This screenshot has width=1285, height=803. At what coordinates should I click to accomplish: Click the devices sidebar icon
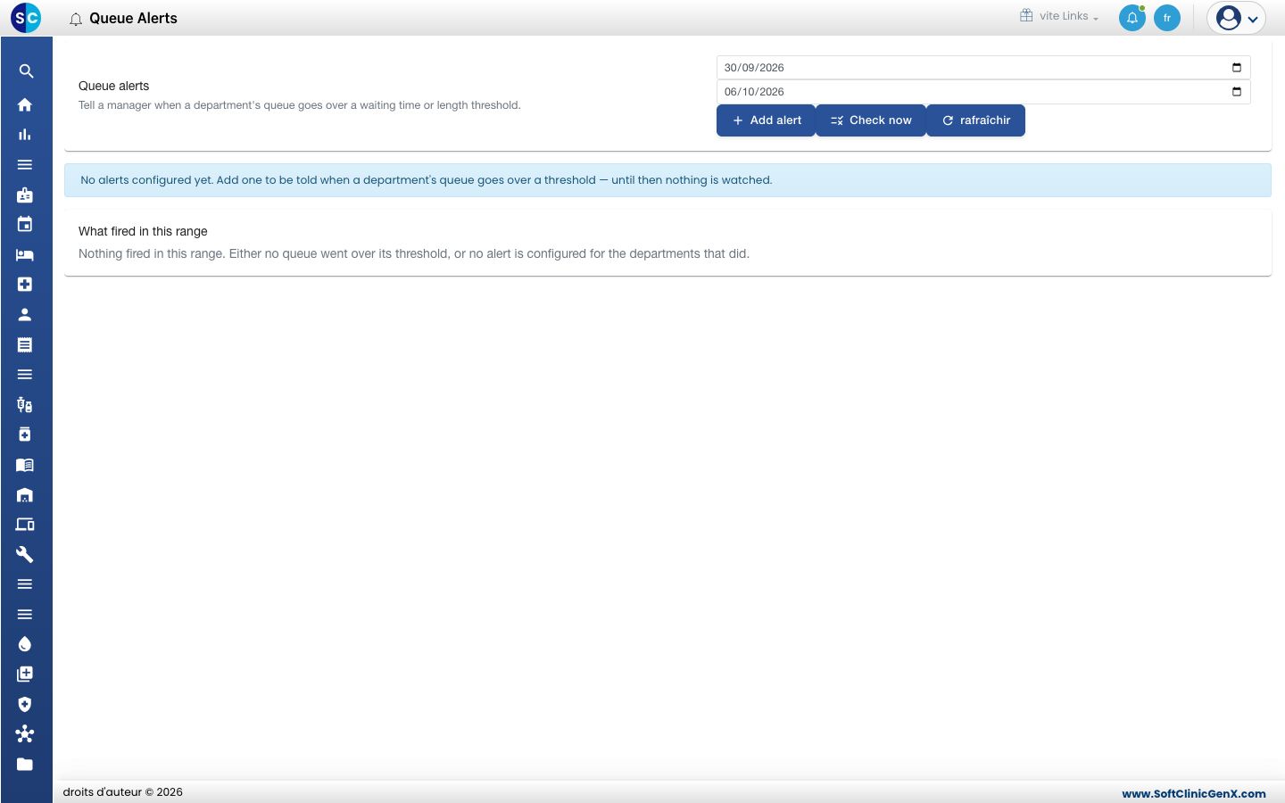pyautogui.click(x=25, y=525)
